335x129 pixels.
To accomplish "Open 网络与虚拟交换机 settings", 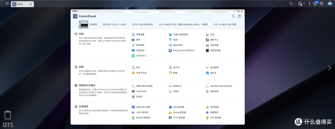I will (142, 86).
